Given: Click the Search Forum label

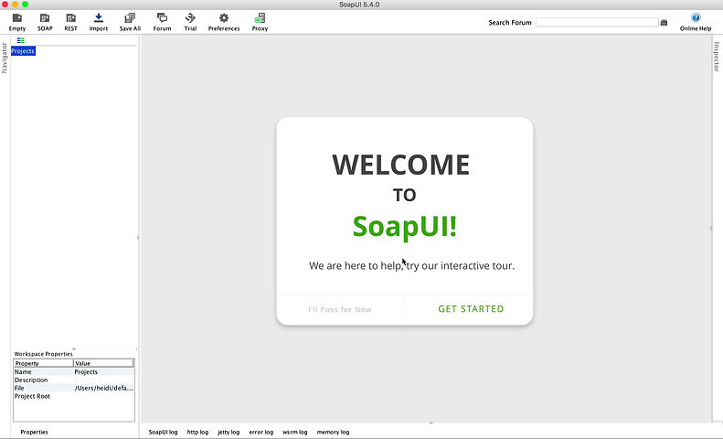Looking at the screenshot, I should [510, 22].
